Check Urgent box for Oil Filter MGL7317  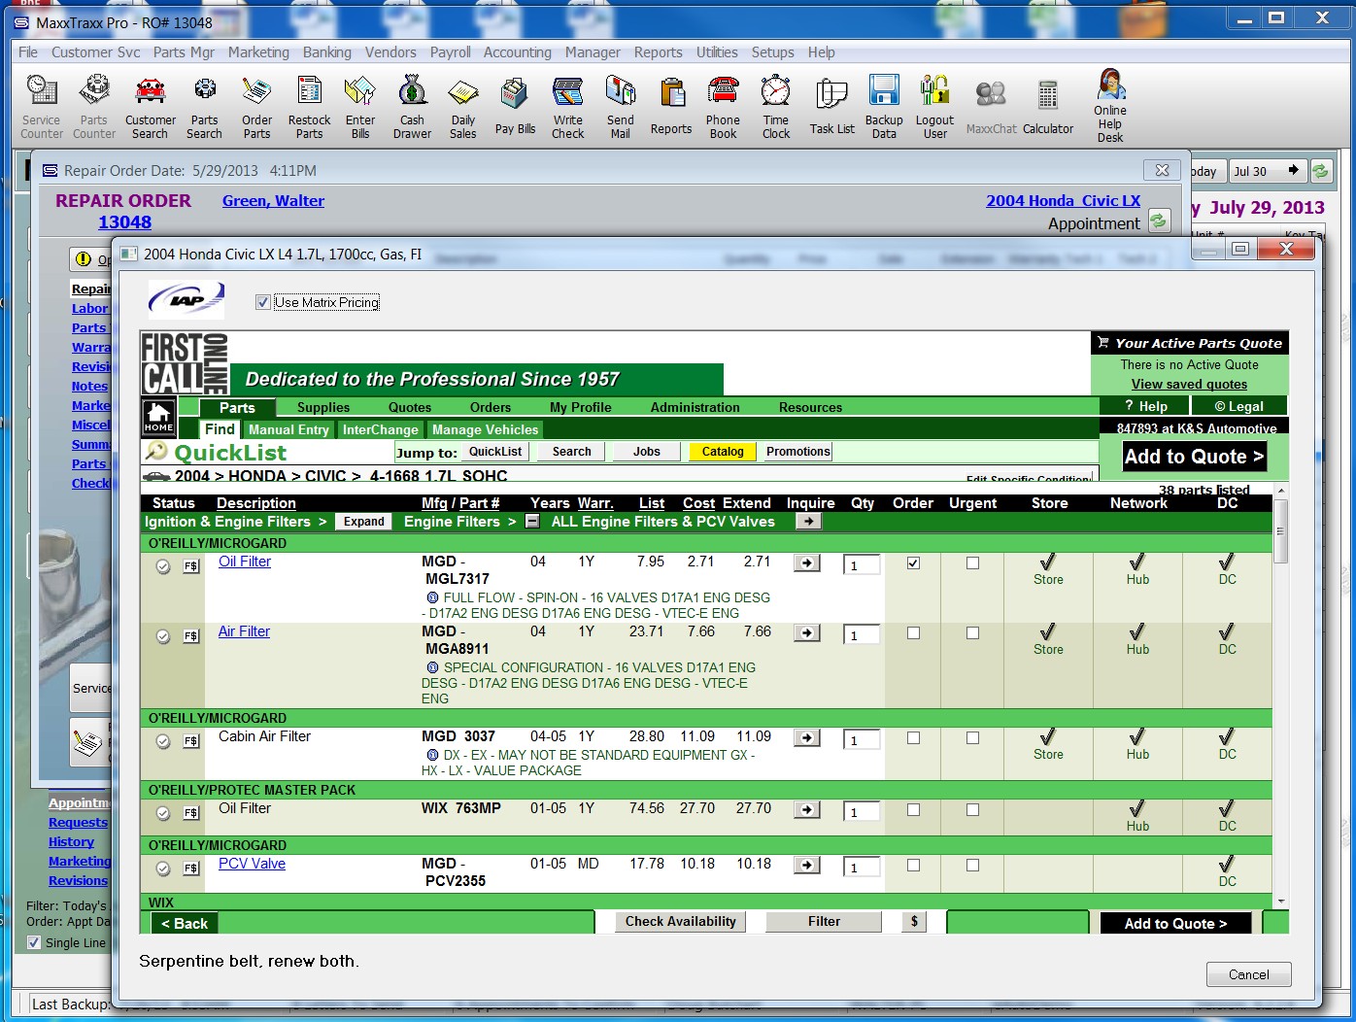coord(973,563)
